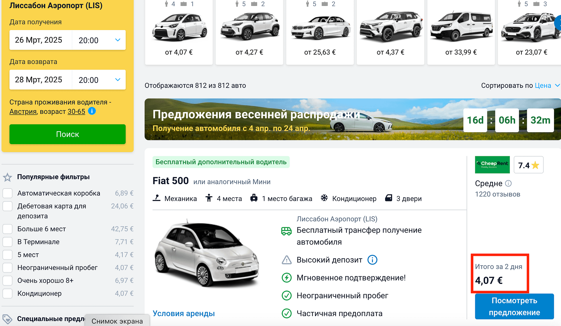Check the 5 мест filter
The width and height of the screenshot is (561, 326).
(8, 255)
